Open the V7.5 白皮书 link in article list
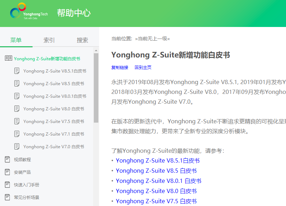This screenshot has height=206, width=286. 156,201
